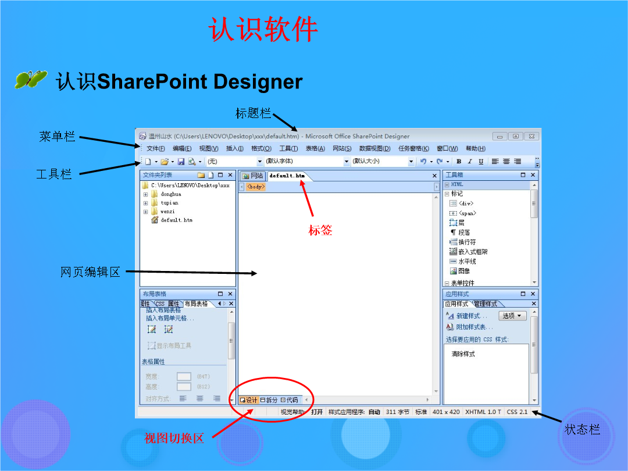
Task: Open the 帮助(H) menu
Action: pyautogui.click(x=476, y=149)
